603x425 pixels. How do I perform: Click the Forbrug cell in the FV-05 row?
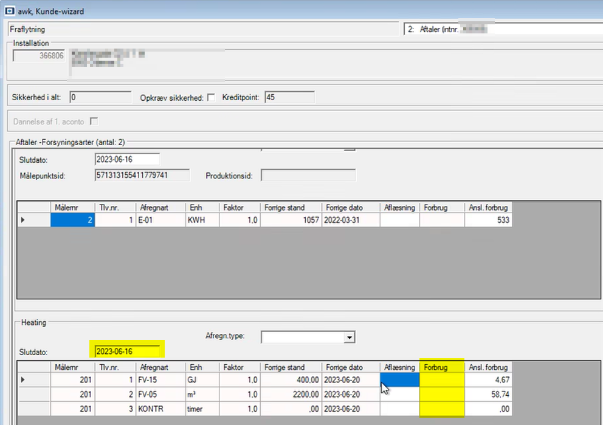442,394
